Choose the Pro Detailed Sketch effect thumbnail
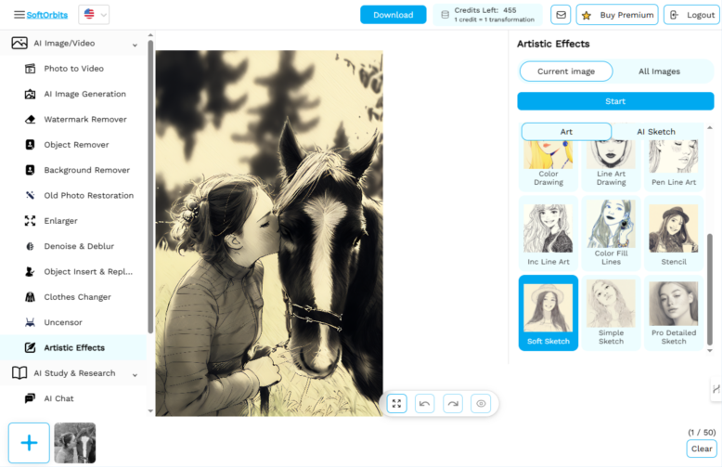723x468 pixels. 673,312
